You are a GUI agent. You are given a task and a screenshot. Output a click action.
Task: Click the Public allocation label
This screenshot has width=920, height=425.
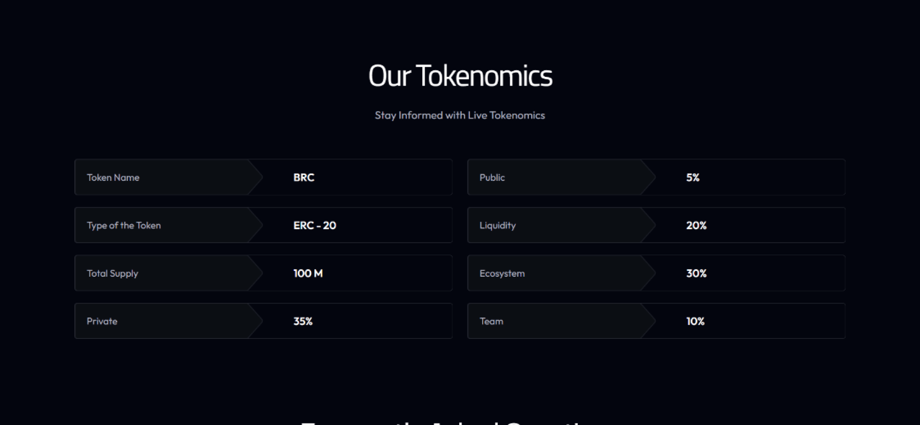tap(492, 177)
